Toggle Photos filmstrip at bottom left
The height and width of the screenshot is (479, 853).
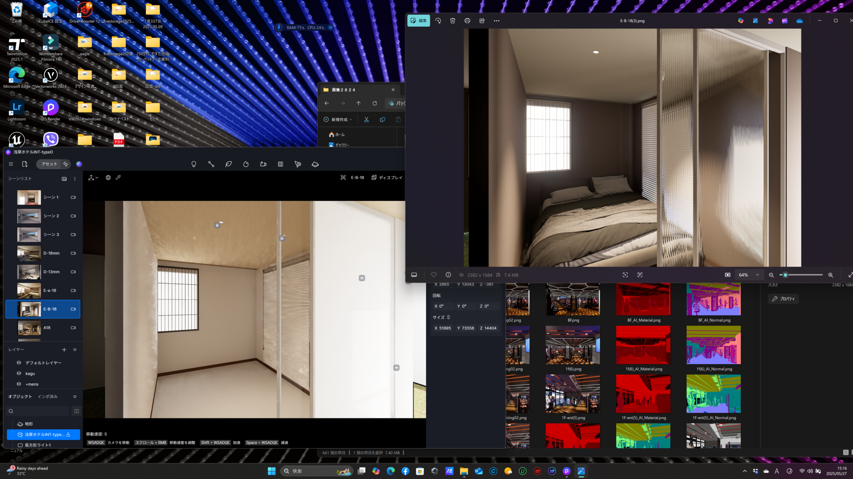tap(414, 275)
